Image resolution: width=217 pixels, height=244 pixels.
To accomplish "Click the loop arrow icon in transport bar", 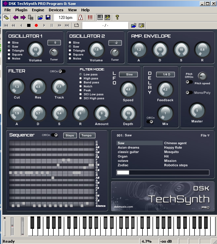I will click(77, 25).
